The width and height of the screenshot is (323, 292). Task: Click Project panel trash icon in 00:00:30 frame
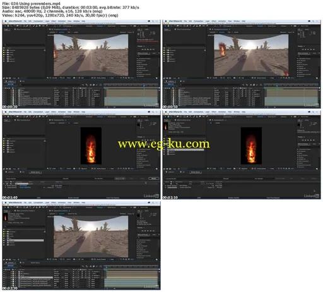(x=18, y=78)
